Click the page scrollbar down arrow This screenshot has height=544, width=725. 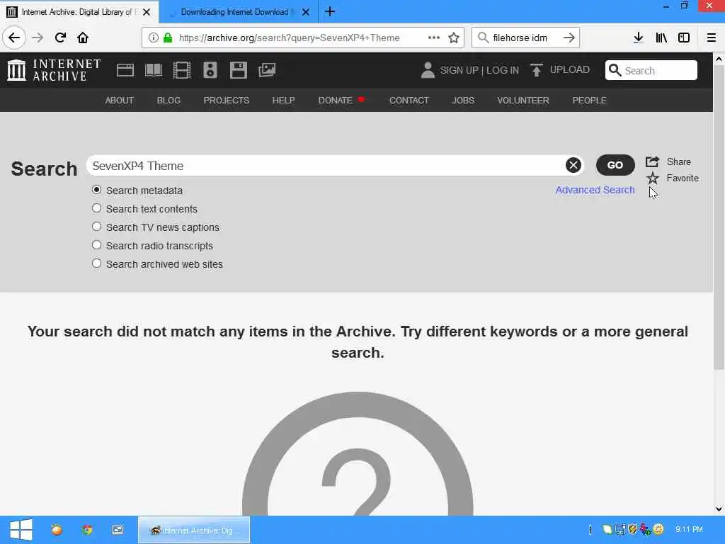(719, 509)
